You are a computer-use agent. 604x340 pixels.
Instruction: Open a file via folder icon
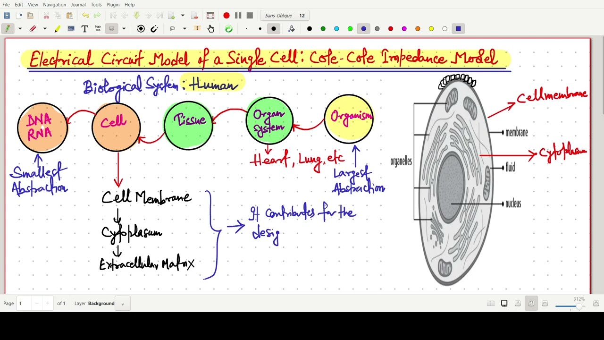[30, 16]
